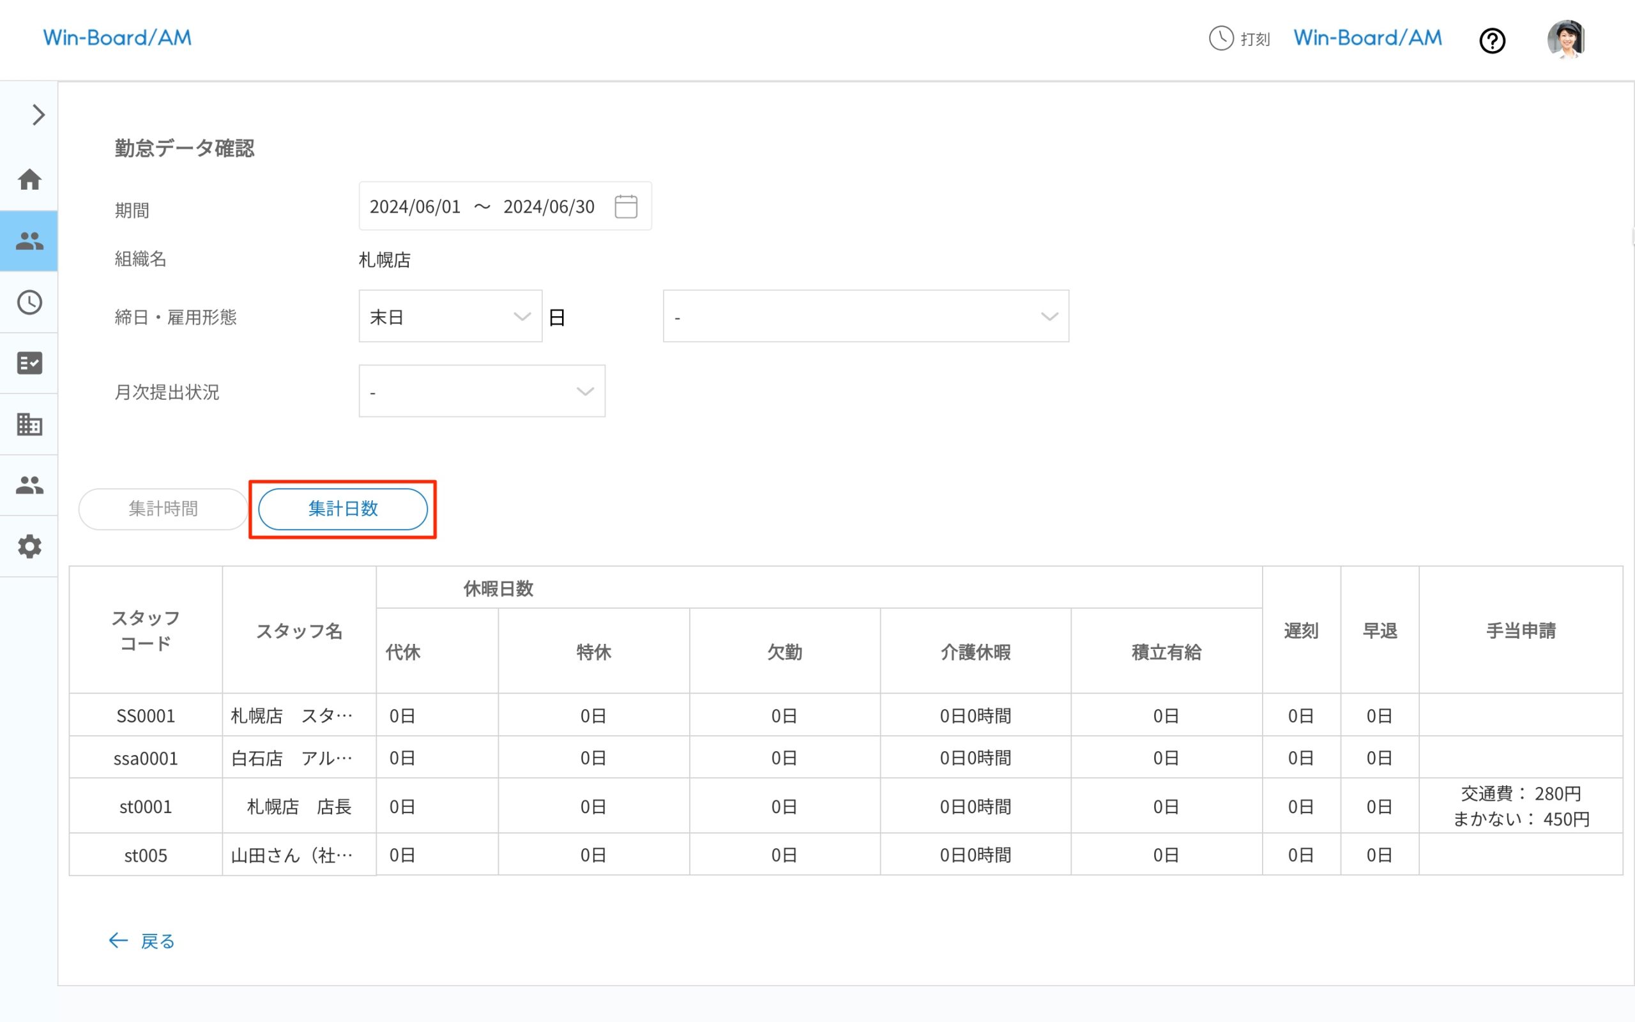
Task: Open the 末日 closing day dropdown
Action: pos(450,316)
